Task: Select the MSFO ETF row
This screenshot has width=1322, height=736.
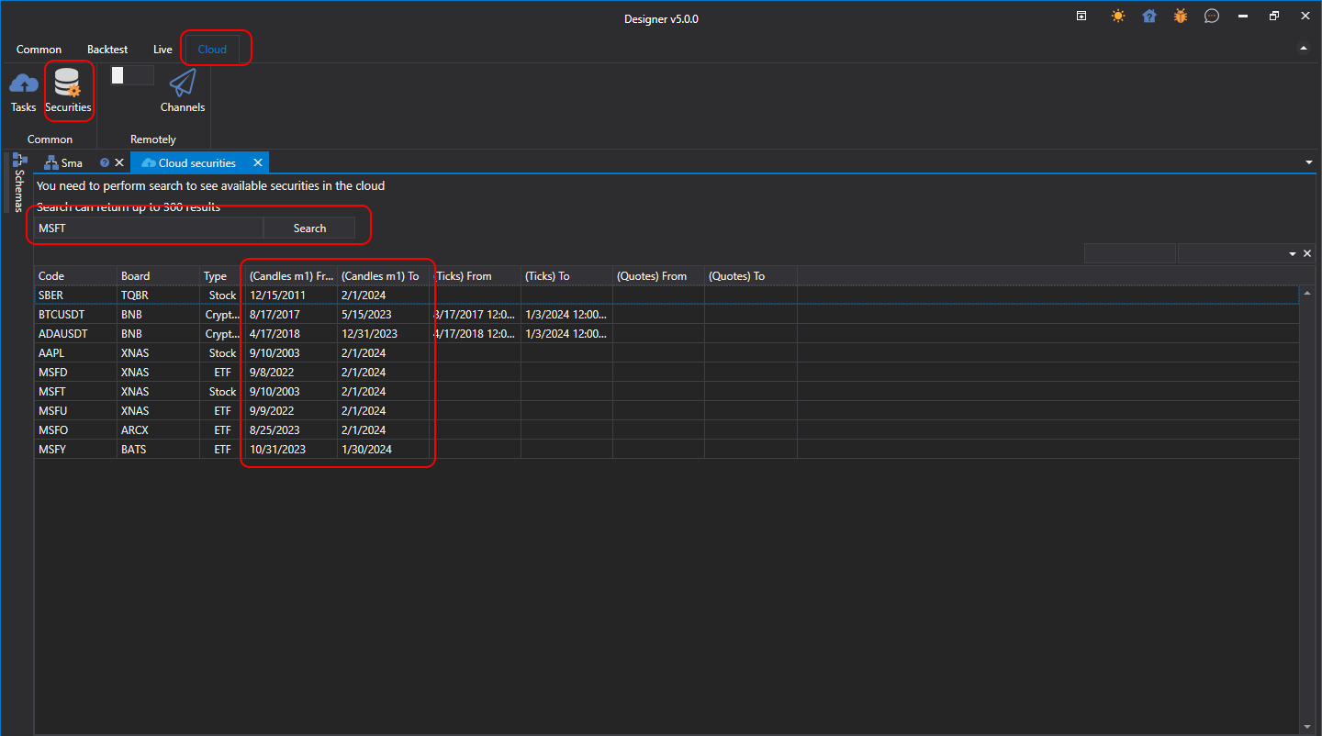Action: coord(667,429)
